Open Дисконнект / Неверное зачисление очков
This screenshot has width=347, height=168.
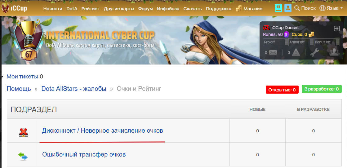click(102, 131)
